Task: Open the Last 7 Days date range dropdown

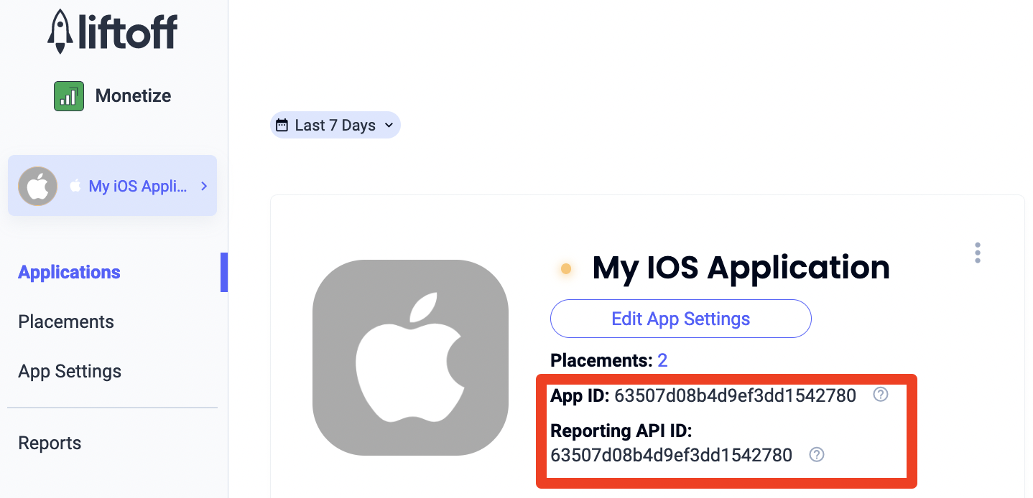Action: point(335,125)
